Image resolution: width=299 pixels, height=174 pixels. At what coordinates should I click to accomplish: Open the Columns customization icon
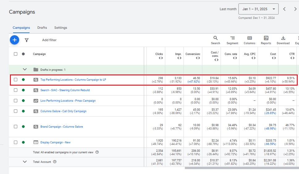tap(249, 38)
